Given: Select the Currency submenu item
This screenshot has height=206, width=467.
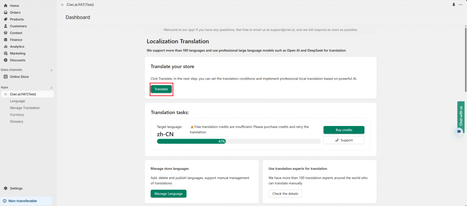Looking at the screenshot, I should coord(17,115).
